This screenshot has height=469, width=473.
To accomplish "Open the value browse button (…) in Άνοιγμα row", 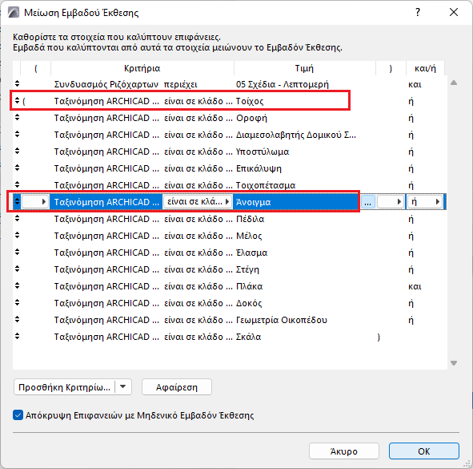I will tap(367, 202).
